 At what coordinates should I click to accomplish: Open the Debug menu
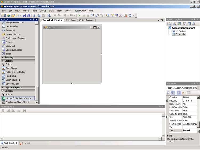43,11
